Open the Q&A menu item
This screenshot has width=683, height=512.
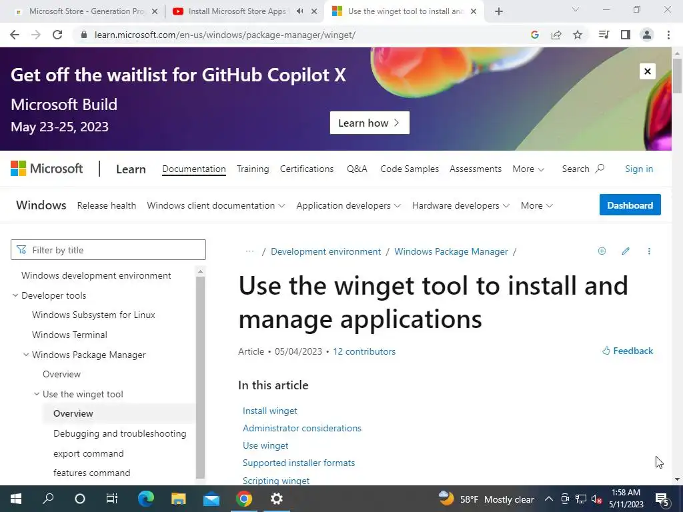click(358, 169)
